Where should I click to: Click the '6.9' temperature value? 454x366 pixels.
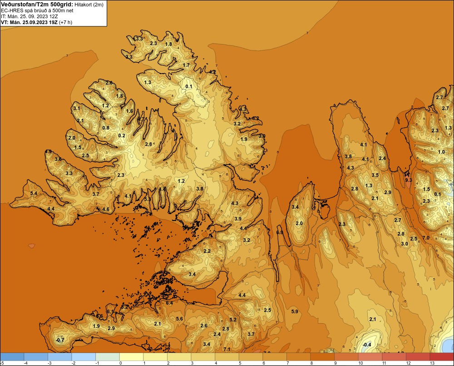[x=280, y=233]
